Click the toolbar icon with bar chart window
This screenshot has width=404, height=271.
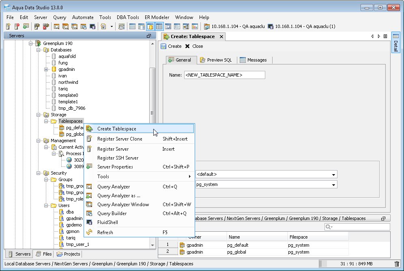pyautogui.click(x=195, y=26)
